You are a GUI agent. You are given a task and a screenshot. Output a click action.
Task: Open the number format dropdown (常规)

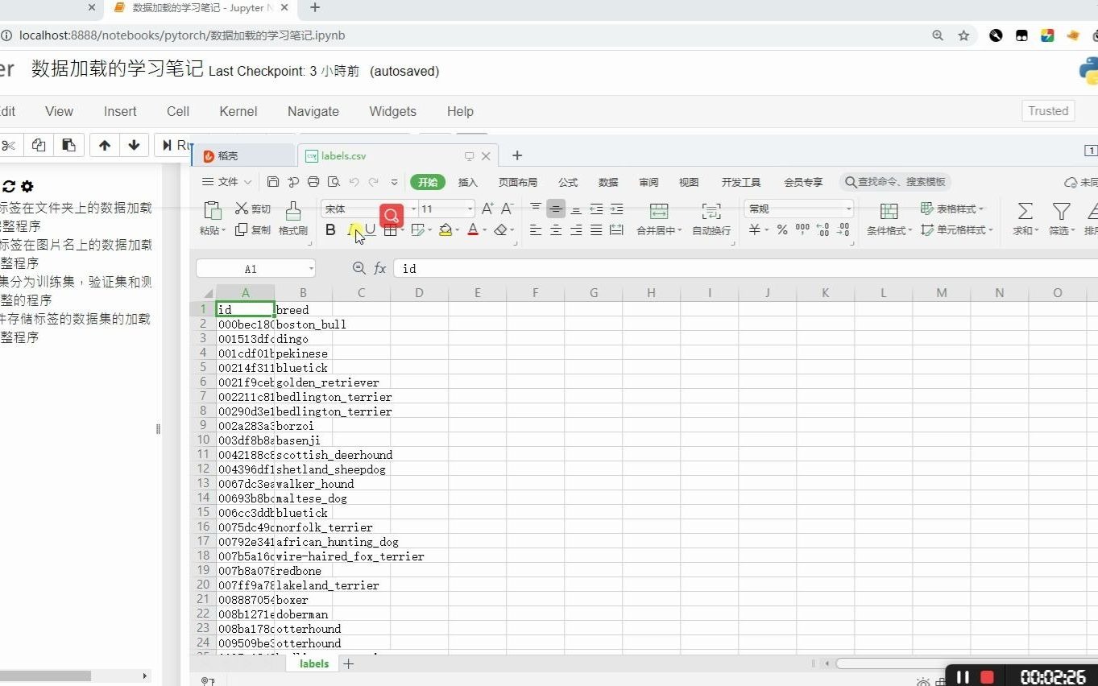click(x=848, y=209)
